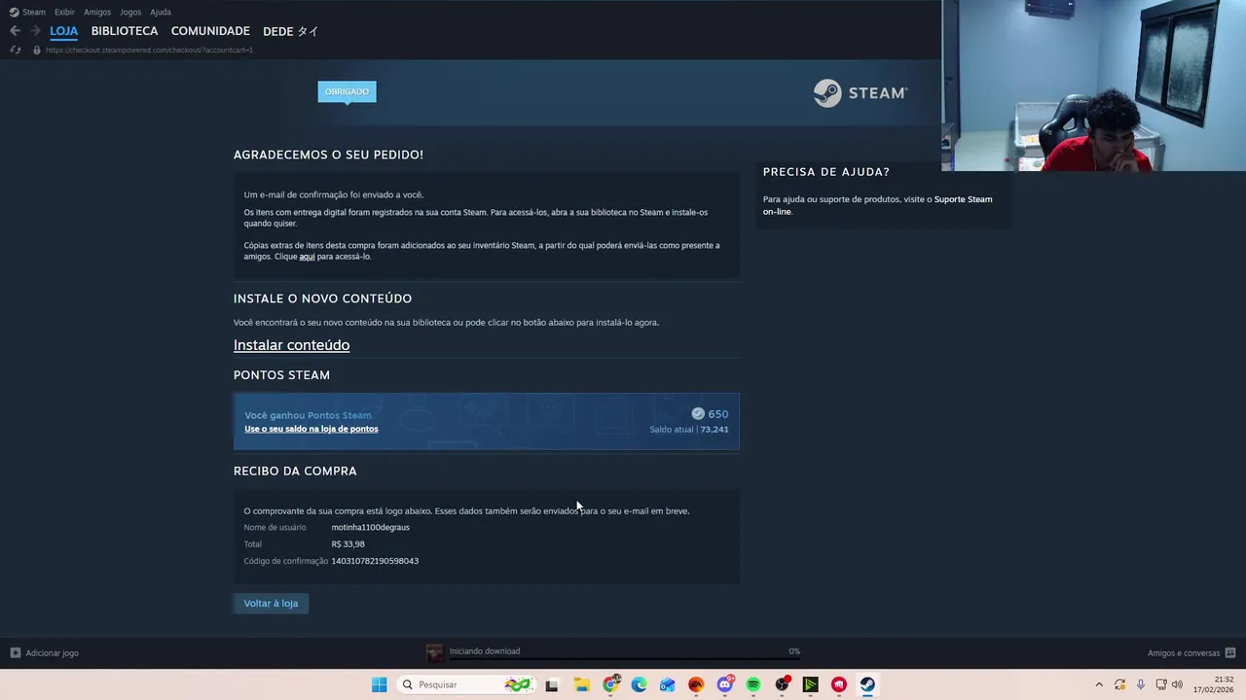The width and height of the screenshot is (1246, 700).
Task: Open the Windows Start menu
Action: tap(380, 684)
